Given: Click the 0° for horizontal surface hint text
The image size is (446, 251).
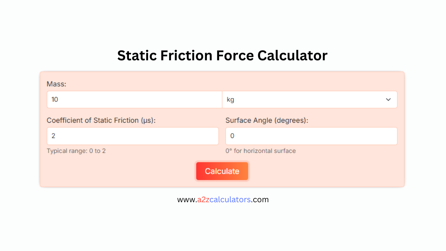Looking at the screenshot, I should pos(261,151).
